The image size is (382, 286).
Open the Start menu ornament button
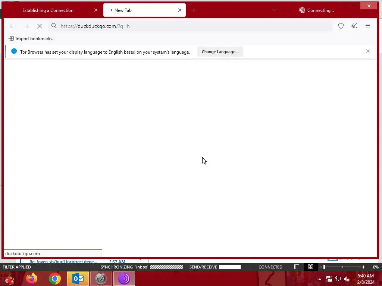pyautogui.click(x=9, y=279)
